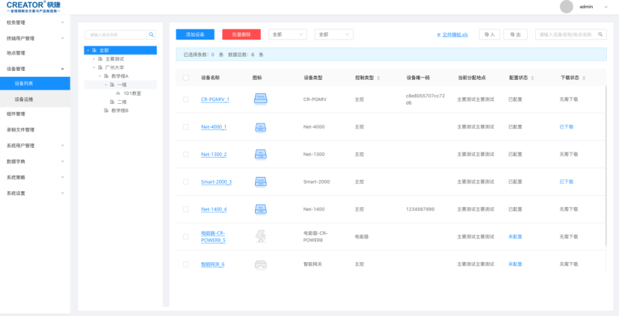Click the 智能网关_6 gateway icon
619x316 pixels.
[260, 264]
